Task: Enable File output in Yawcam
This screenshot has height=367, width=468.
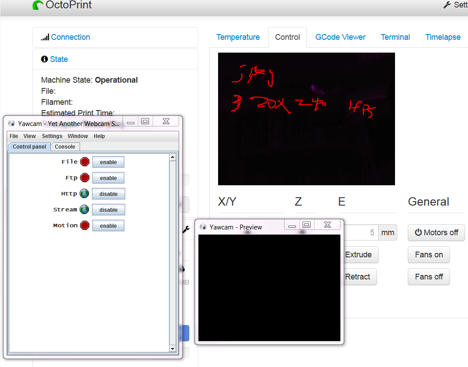Action: 108,162
